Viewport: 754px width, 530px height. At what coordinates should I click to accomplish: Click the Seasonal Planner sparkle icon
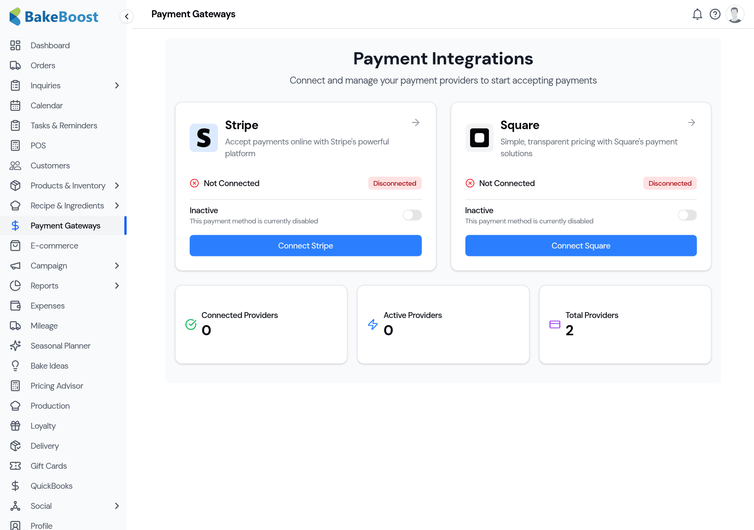pyautogui.click(x=15, y=346)
